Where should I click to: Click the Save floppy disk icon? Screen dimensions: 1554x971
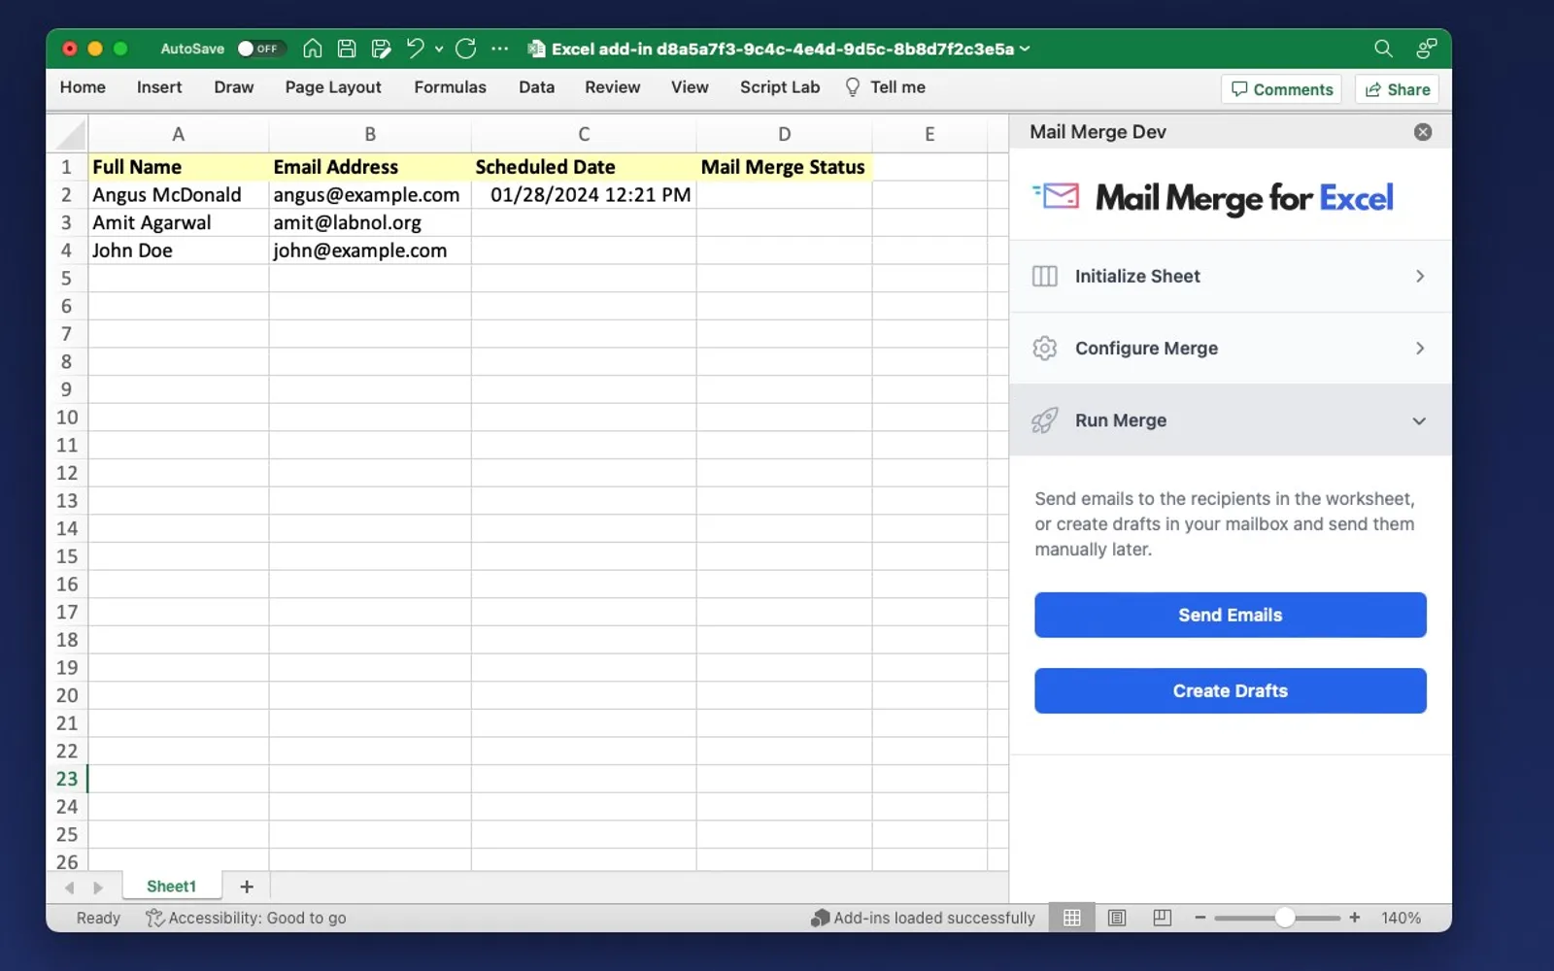coord(347,49)
